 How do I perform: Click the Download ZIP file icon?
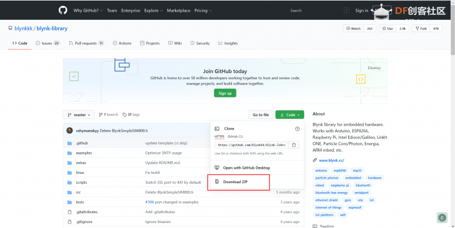[x=217, y=182]
